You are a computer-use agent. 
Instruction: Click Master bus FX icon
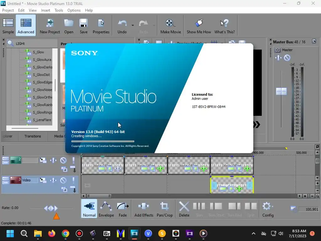(278, 58)
